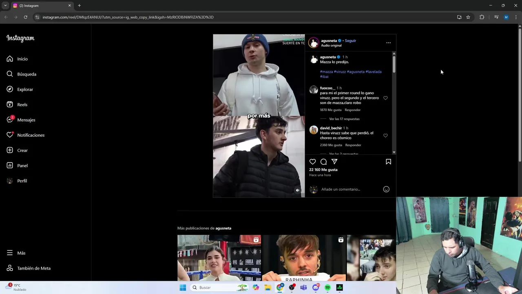Open a new Chrome tab
Screen dimensions: 522x294
tap(79, 5)
